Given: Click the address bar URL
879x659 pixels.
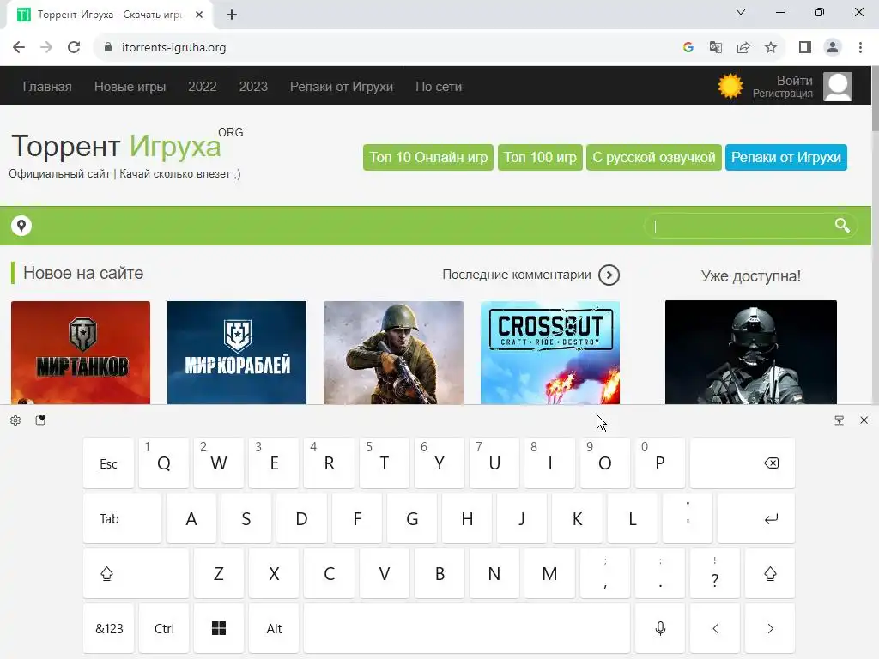Looking at the screenshot, I should coord(173,48).
